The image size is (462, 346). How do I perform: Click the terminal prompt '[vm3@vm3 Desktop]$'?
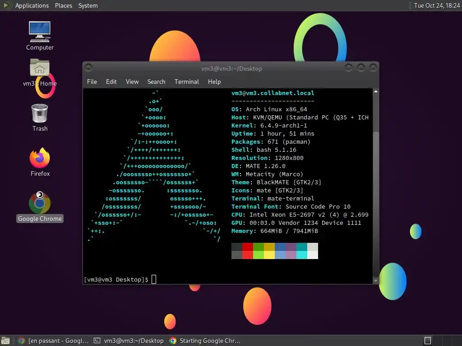(116, 279)
